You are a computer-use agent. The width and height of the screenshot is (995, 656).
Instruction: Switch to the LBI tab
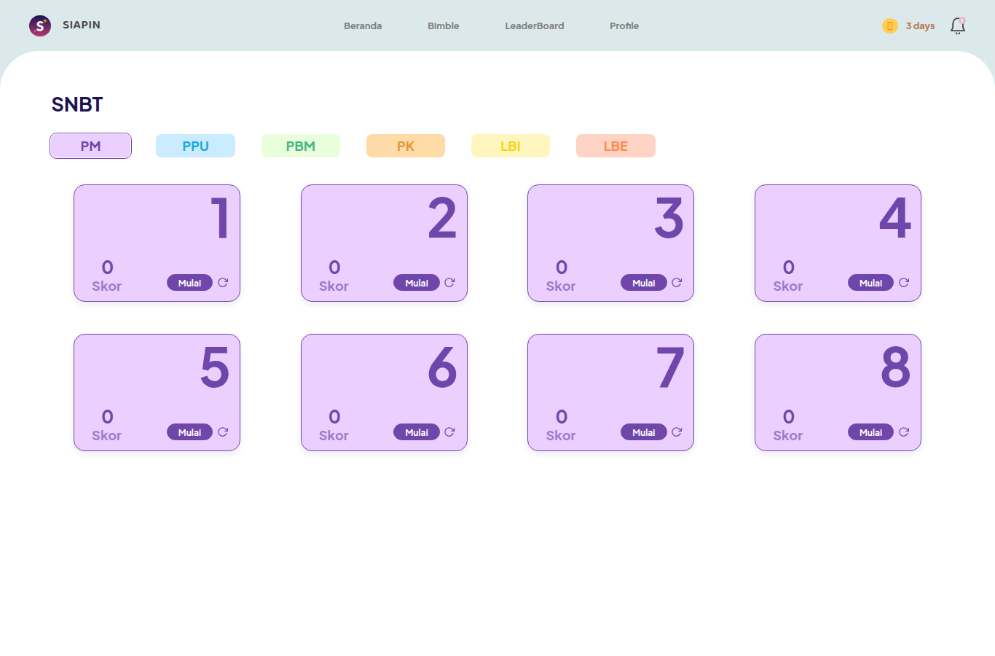(511, 146)
